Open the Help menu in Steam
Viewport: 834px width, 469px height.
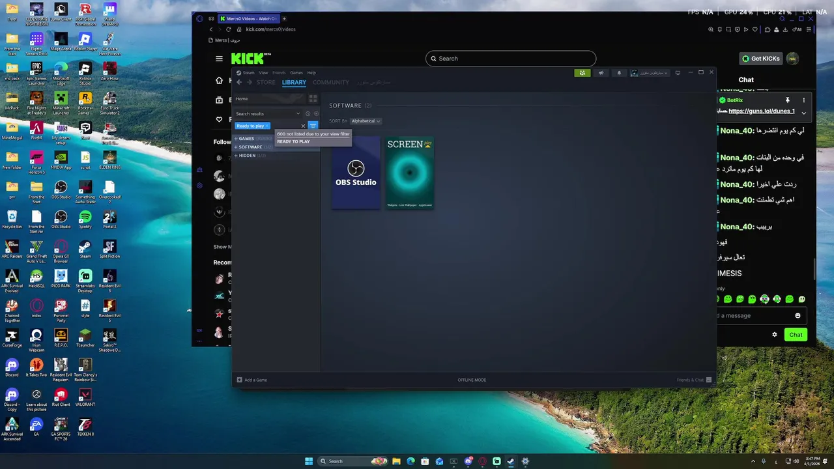tap(311, 73)
